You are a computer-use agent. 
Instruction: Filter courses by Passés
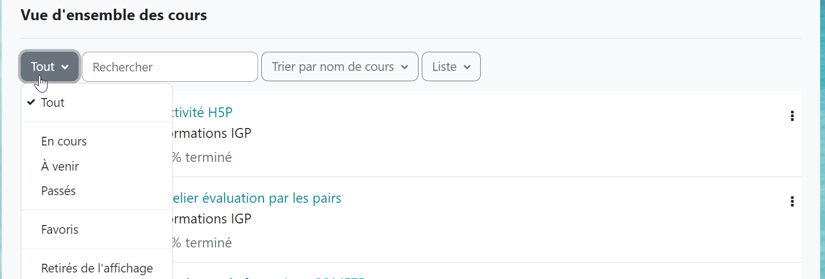tap(58, 191)
